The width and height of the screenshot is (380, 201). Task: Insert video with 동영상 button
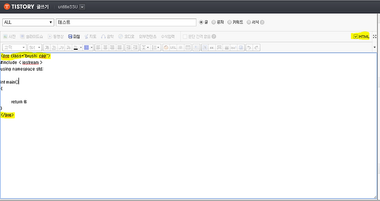click(x=55, y=36)
